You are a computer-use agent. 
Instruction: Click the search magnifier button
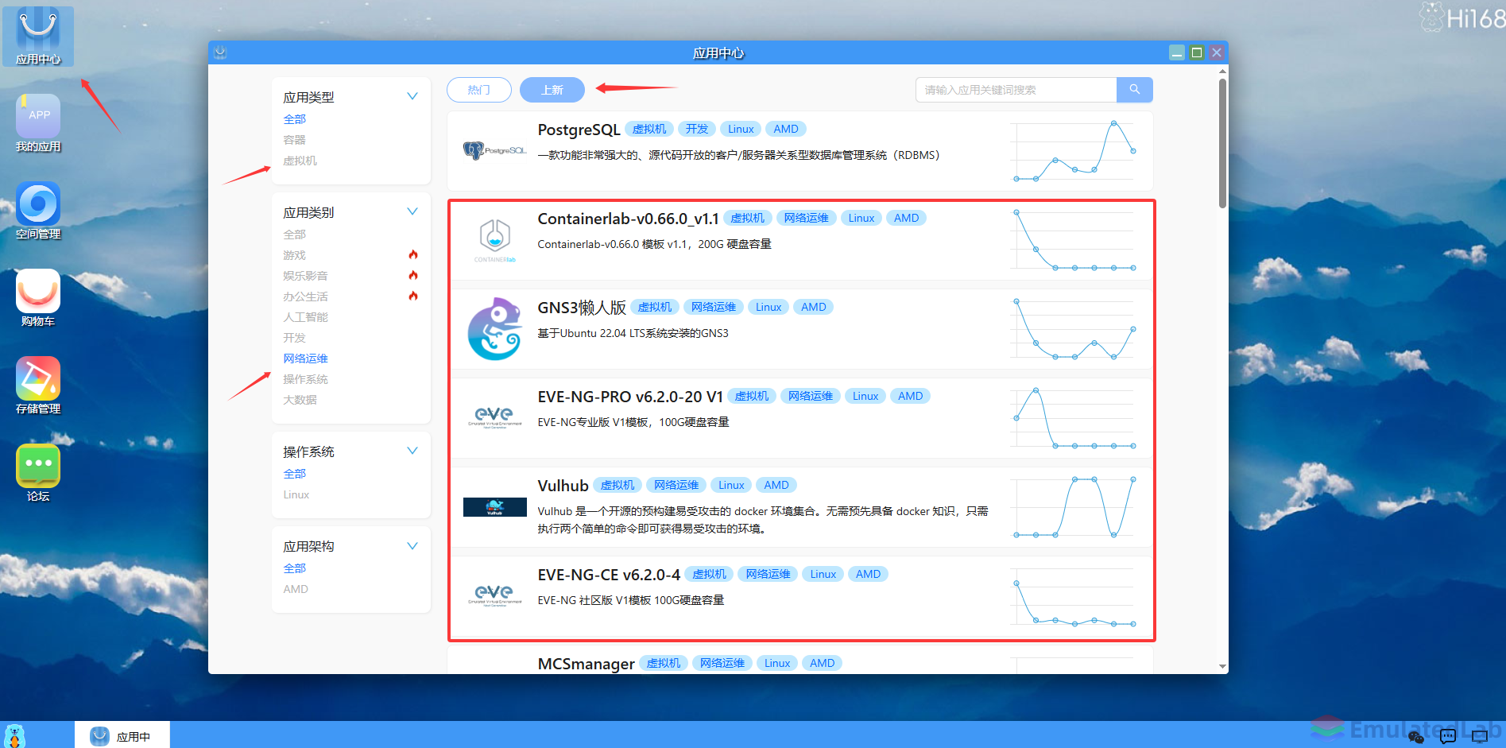[x=1134, y=90]
